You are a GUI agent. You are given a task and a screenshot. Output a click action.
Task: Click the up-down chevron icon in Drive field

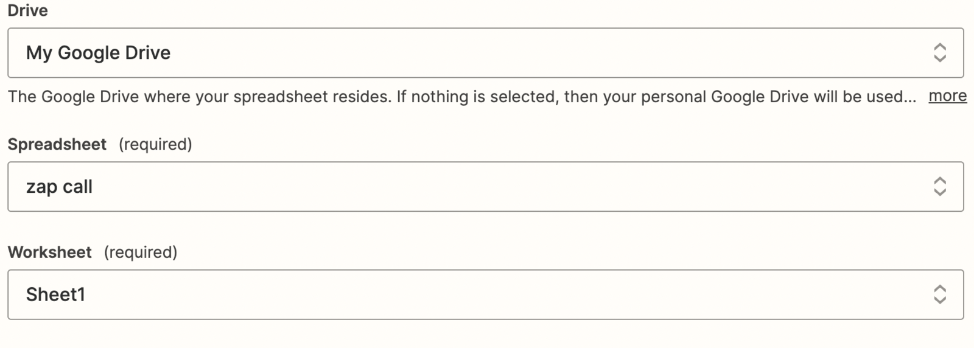940,52
